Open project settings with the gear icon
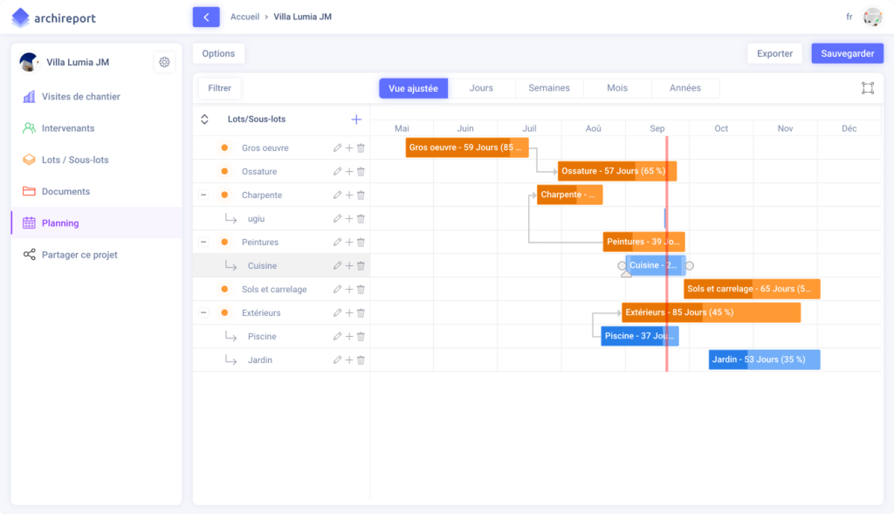Screen dimensions: 894x514 [164, 61]
